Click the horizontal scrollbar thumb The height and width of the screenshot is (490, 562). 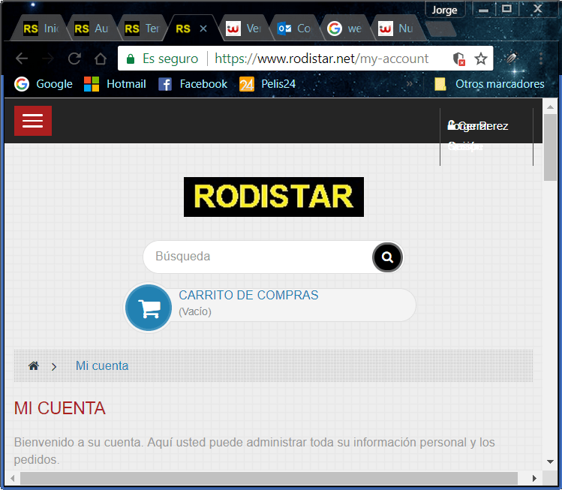coord(269,478)
